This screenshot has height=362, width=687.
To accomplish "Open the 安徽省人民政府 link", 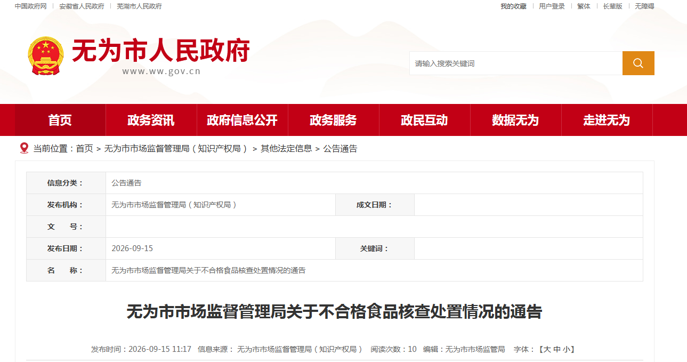I will [x=82, y=6].
